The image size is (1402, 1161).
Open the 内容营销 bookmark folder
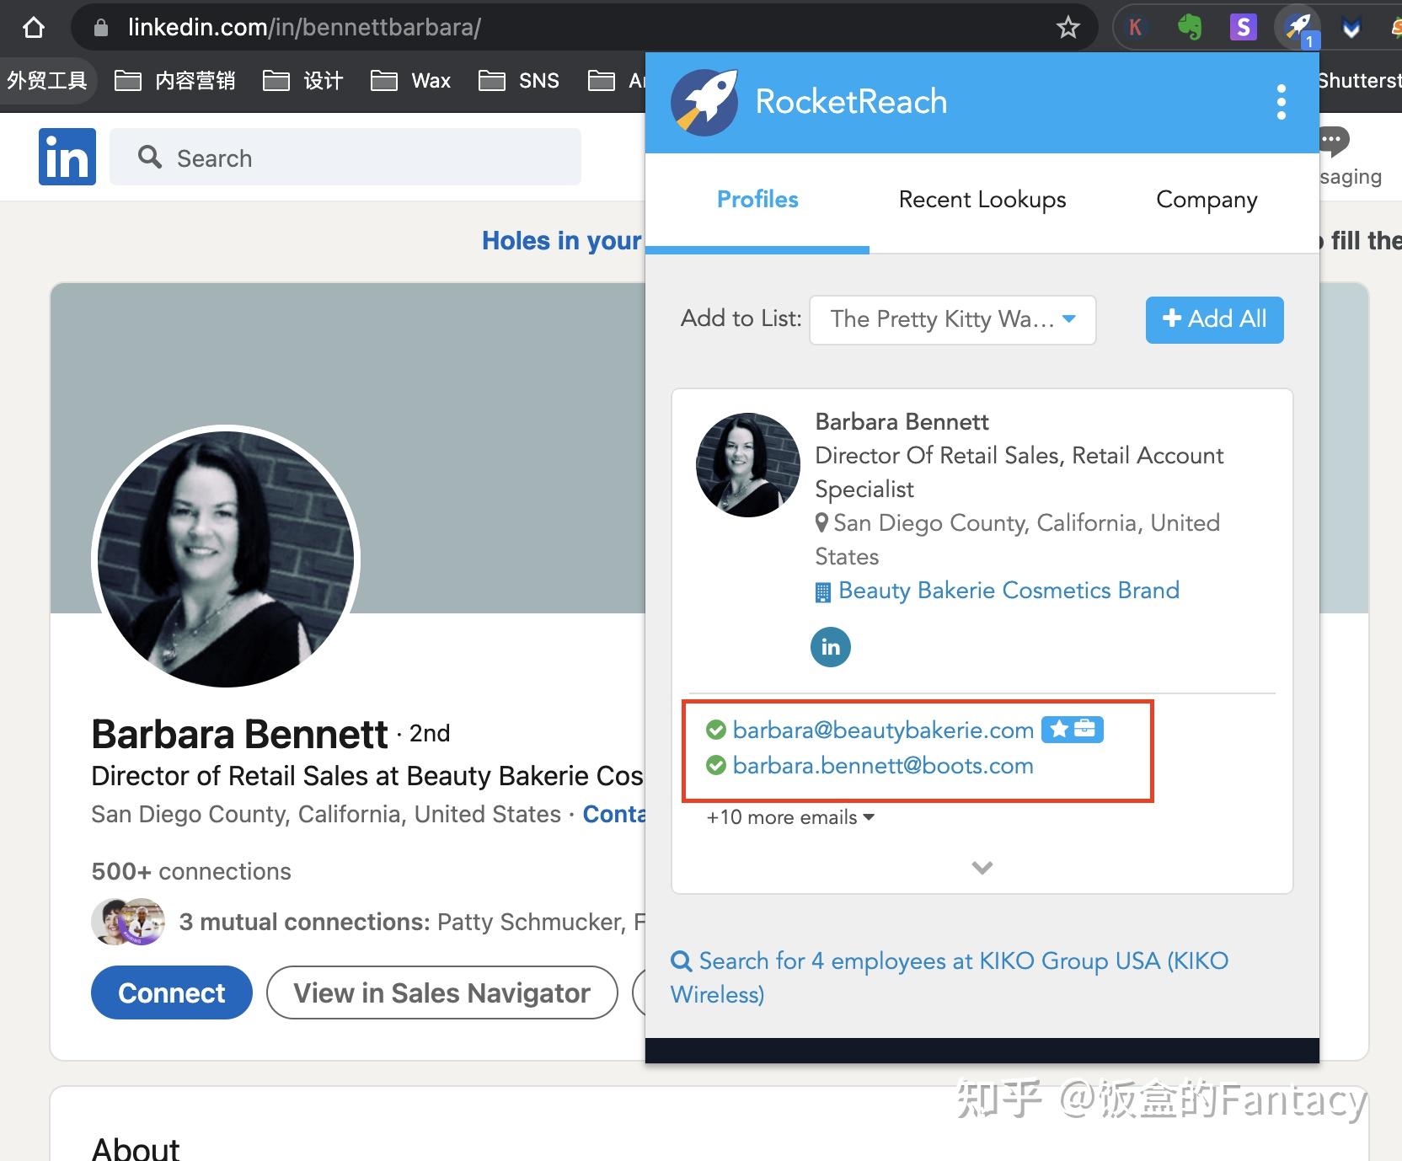click(x=175, y=81)
